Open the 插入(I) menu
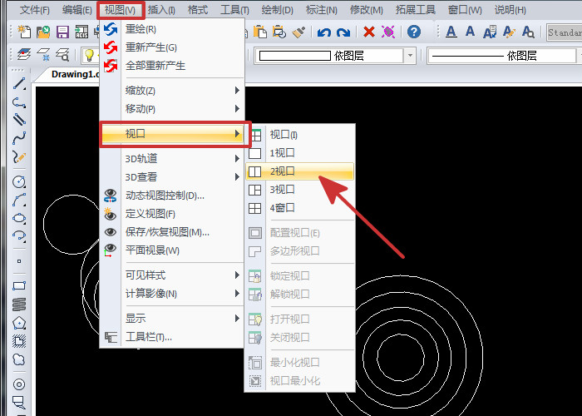 (x=161, y=10)
